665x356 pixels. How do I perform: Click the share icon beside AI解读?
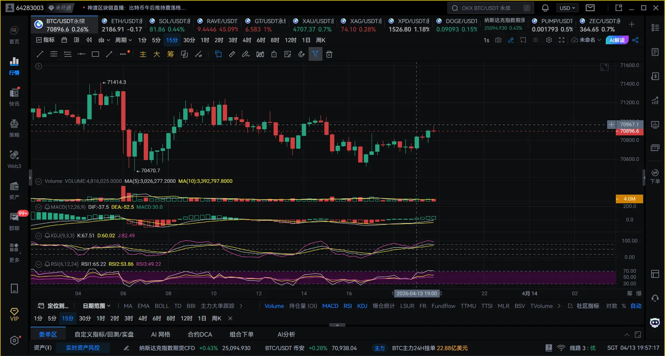tap(635, 40)
